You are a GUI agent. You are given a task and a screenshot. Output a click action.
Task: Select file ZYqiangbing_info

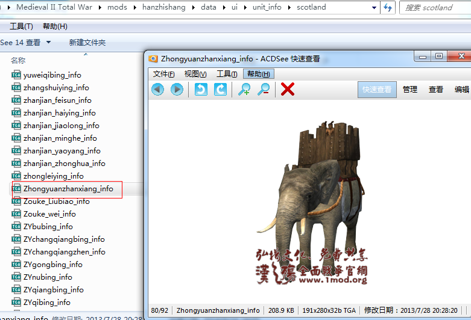pos(54,289)
